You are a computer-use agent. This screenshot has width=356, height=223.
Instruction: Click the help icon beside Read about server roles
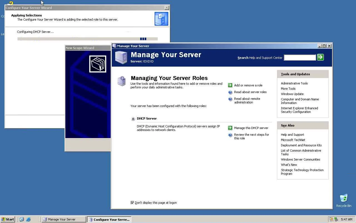click(x=230, y=92)
